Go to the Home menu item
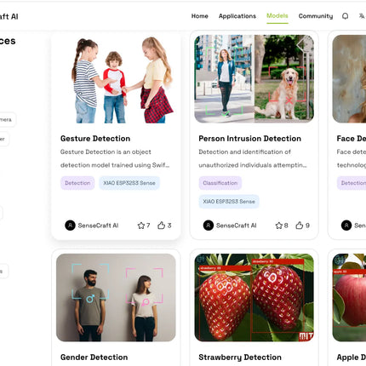 (x=200, y=16)
